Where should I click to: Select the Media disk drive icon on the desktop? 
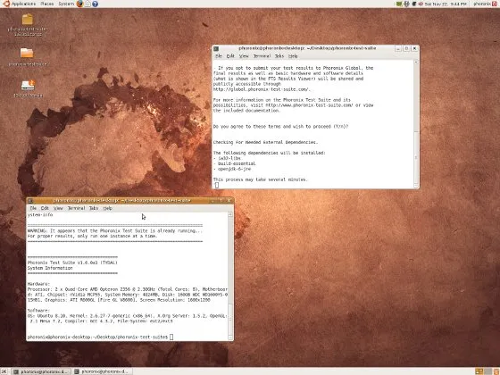(x=28, y=85)
